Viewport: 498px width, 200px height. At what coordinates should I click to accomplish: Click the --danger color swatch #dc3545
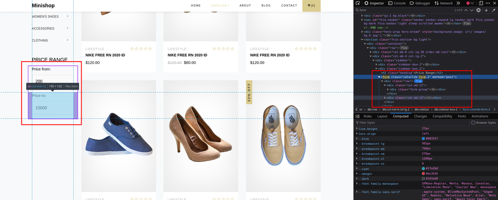click(423, 174)
